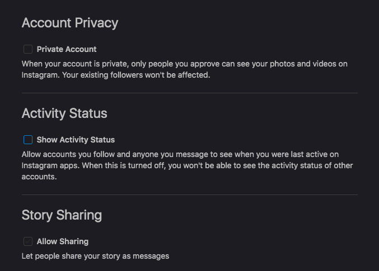Click the Show Activity Status label
Image resolution: width=379 pixels, height=271 pixels.
click(76, 140)
